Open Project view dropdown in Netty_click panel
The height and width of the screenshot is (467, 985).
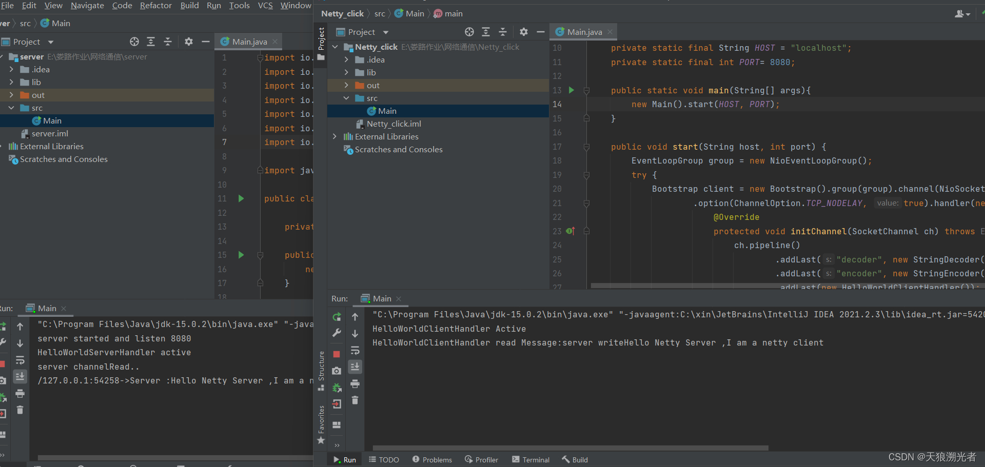click(386, 32)
